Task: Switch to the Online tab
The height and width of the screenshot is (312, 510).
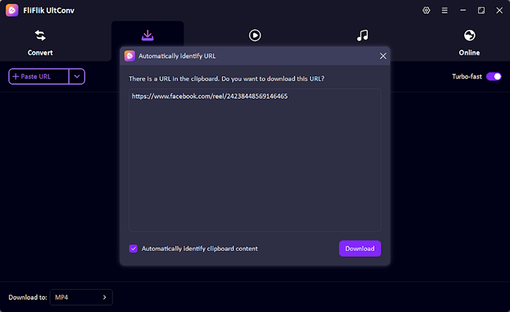Action: tap(469, 43)
